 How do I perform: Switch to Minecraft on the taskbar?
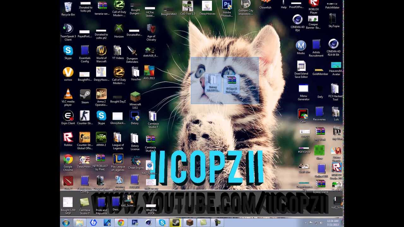point(190,223)
